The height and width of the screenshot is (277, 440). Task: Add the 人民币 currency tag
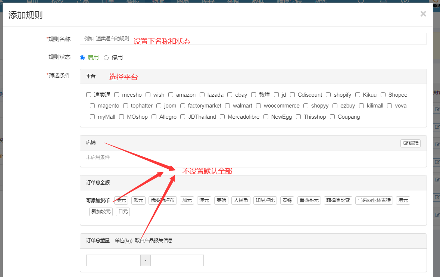click(241, 200)
